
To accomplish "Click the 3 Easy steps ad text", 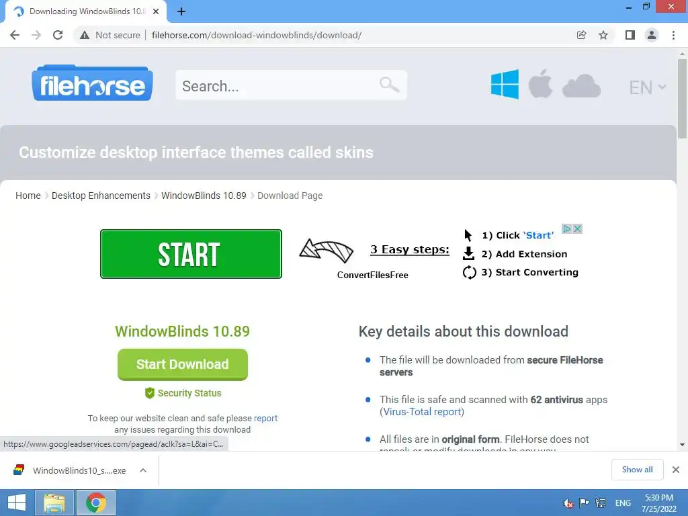I will pos(410,249).
